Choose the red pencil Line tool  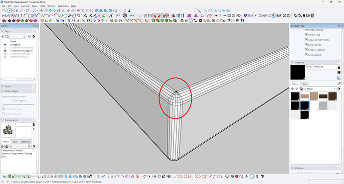[x=21, y=10]
